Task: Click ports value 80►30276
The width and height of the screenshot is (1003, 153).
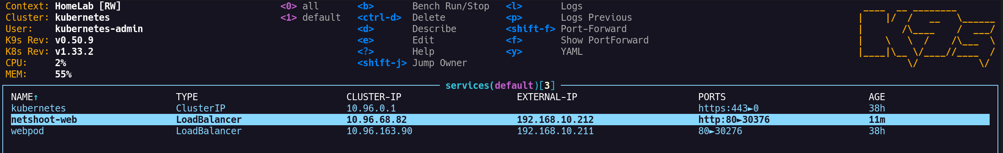Action: [720, 131]
